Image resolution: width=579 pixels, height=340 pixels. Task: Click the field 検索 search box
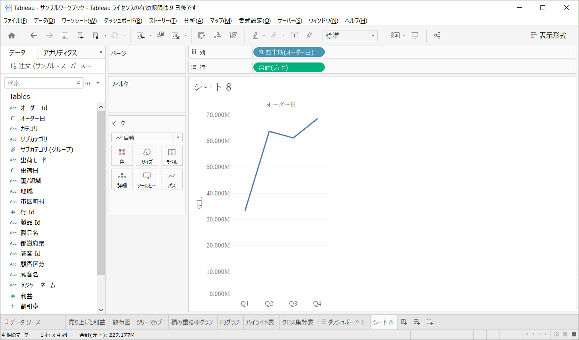(44, 83)
